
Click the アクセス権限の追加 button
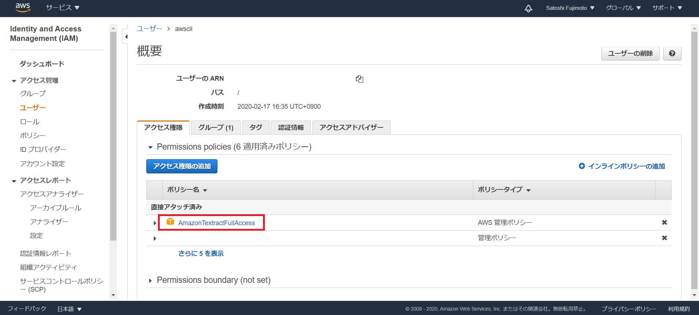(182, 166)
